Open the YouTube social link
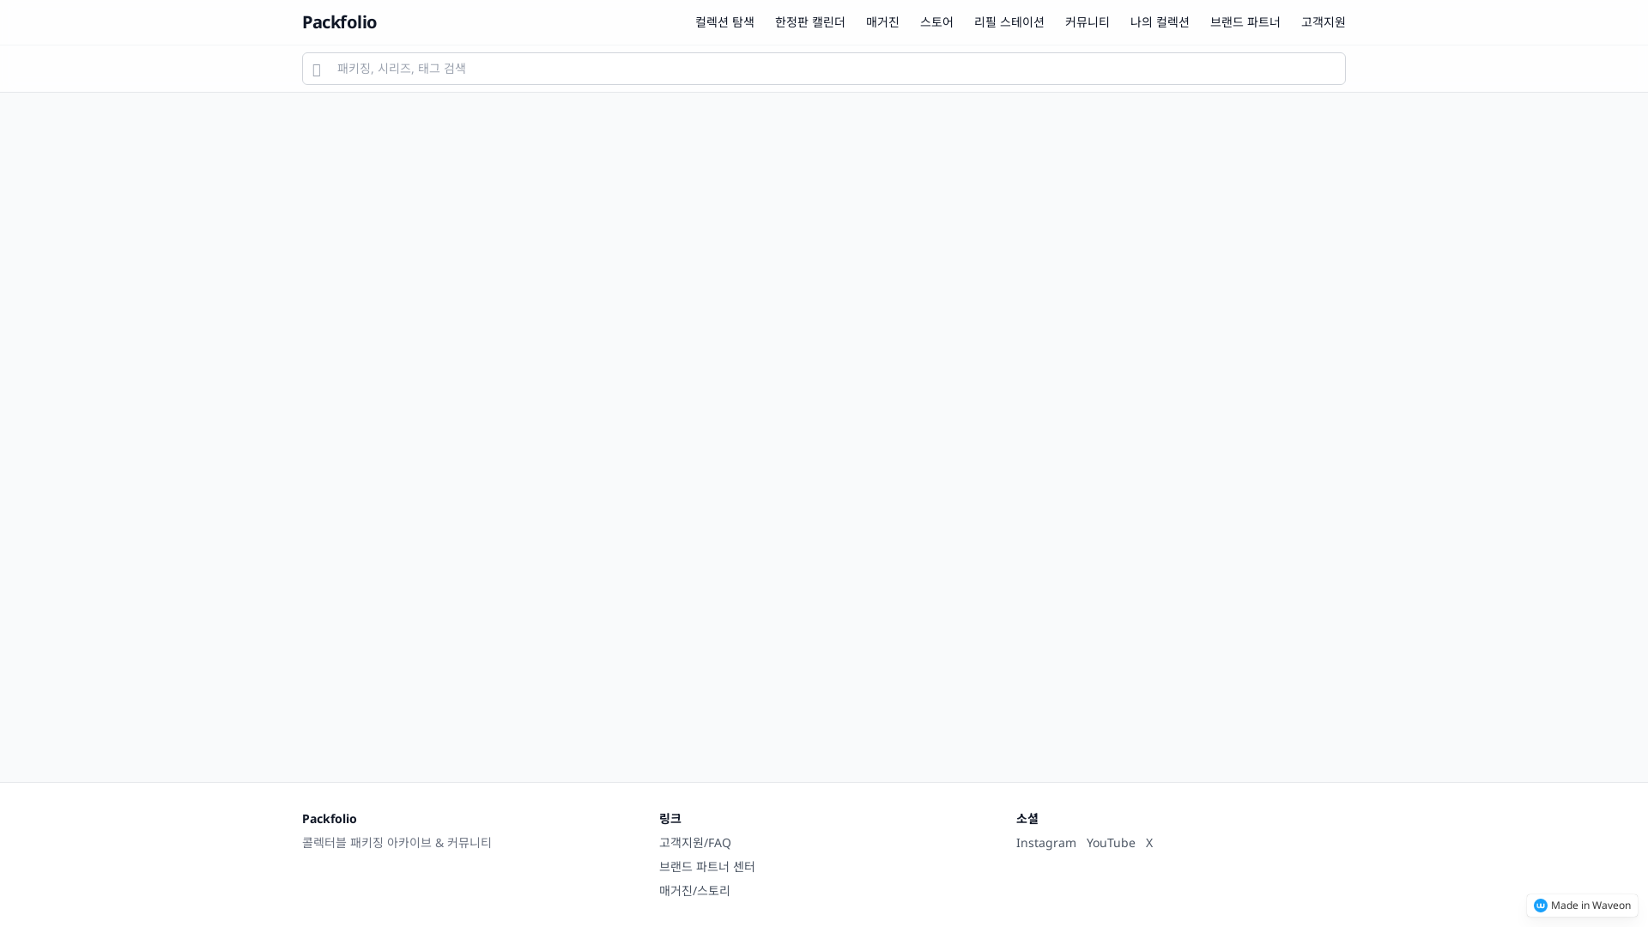The image size is (1648, 927). click(x=1111, y=843)
